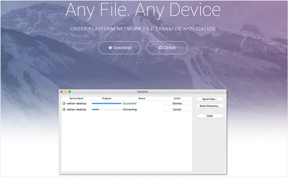Select the Connecting status text

pyautogui.click(x=130, y=110)
